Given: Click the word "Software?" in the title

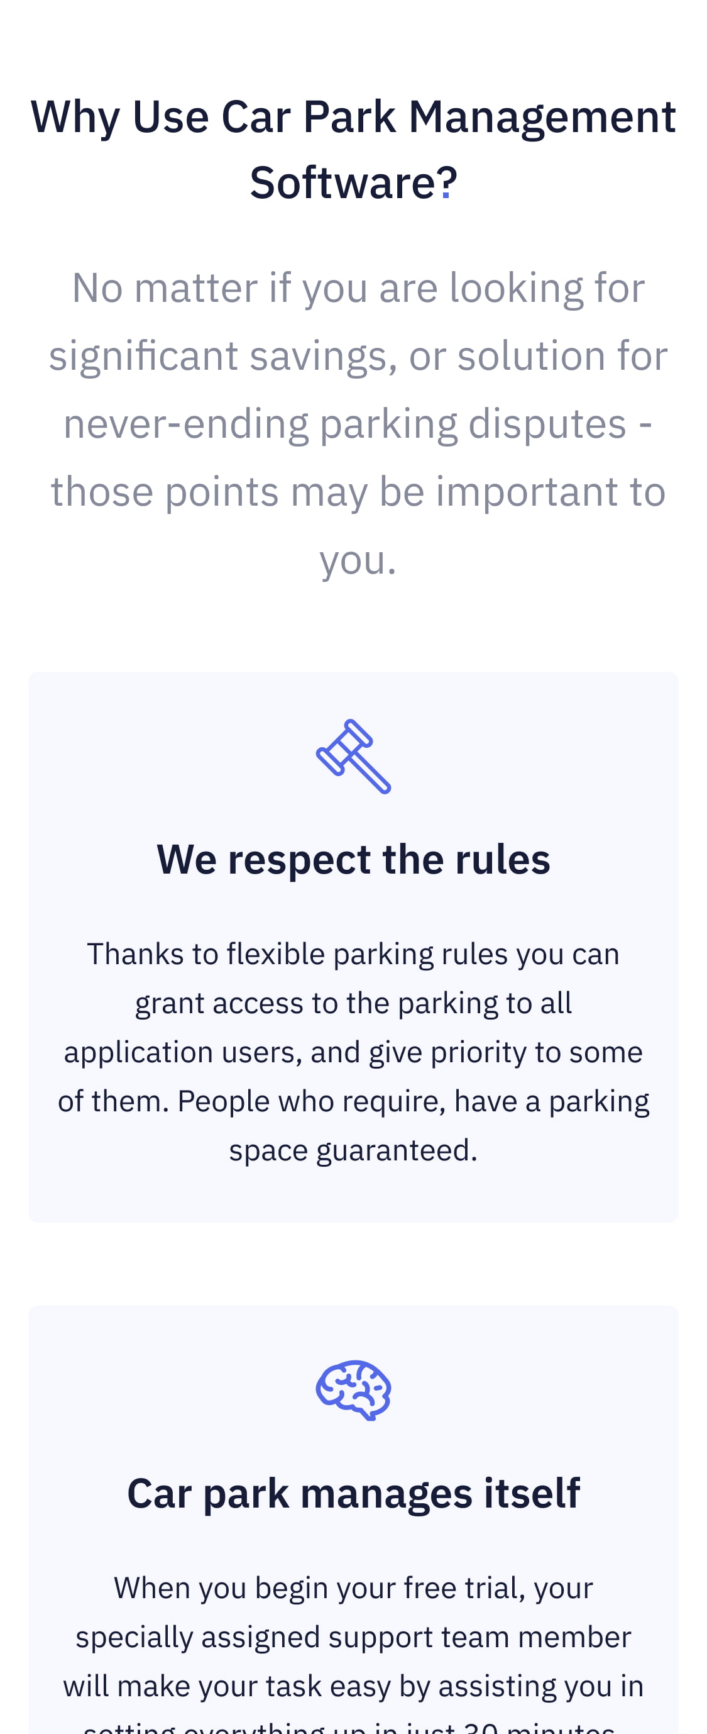Looking at the screenshot, I should (x=353, y=182).
